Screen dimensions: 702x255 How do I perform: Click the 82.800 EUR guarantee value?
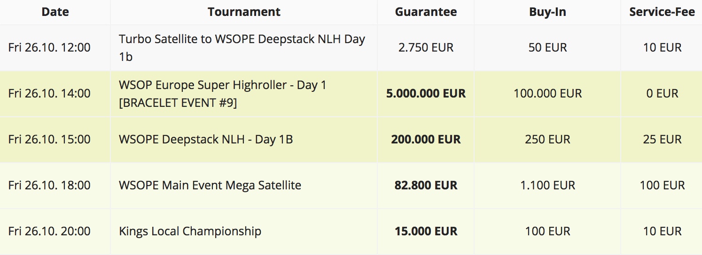[x=426, y=186]
